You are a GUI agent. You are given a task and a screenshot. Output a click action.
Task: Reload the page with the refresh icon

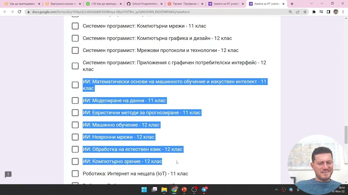pos(20,12)
